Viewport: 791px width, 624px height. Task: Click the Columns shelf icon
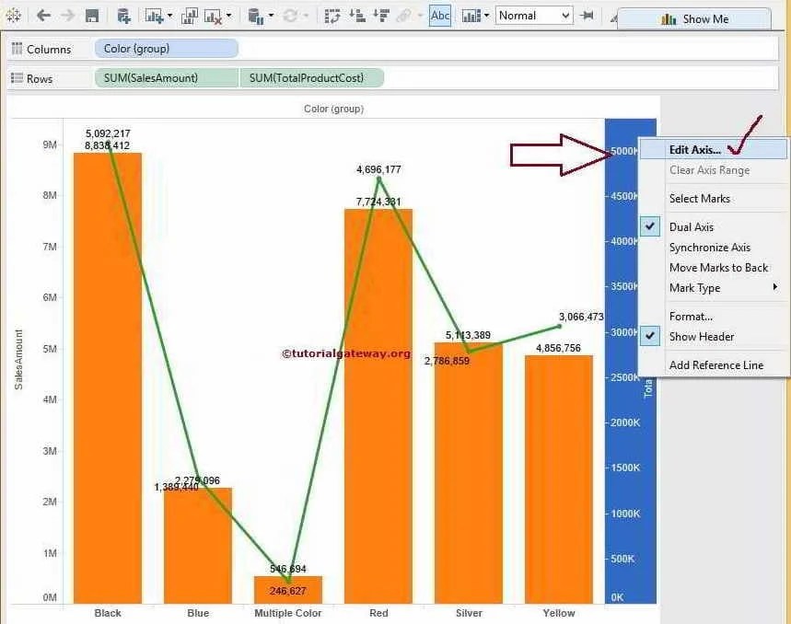pos(17,49)
